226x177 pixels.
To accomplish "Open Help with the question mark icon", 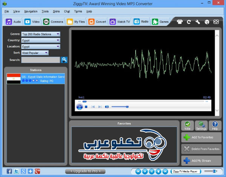I will pyautogui.click(x=215, y=125).
